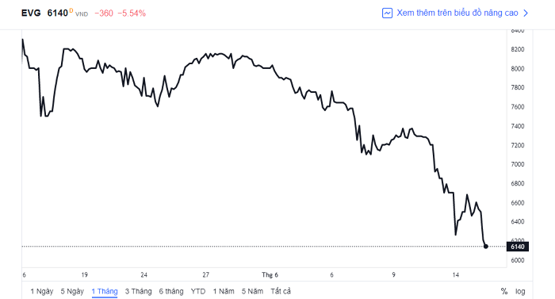Switch to the '5 Ngày' range
This screenshot has width=555, height=299.
tap(72, 291)
